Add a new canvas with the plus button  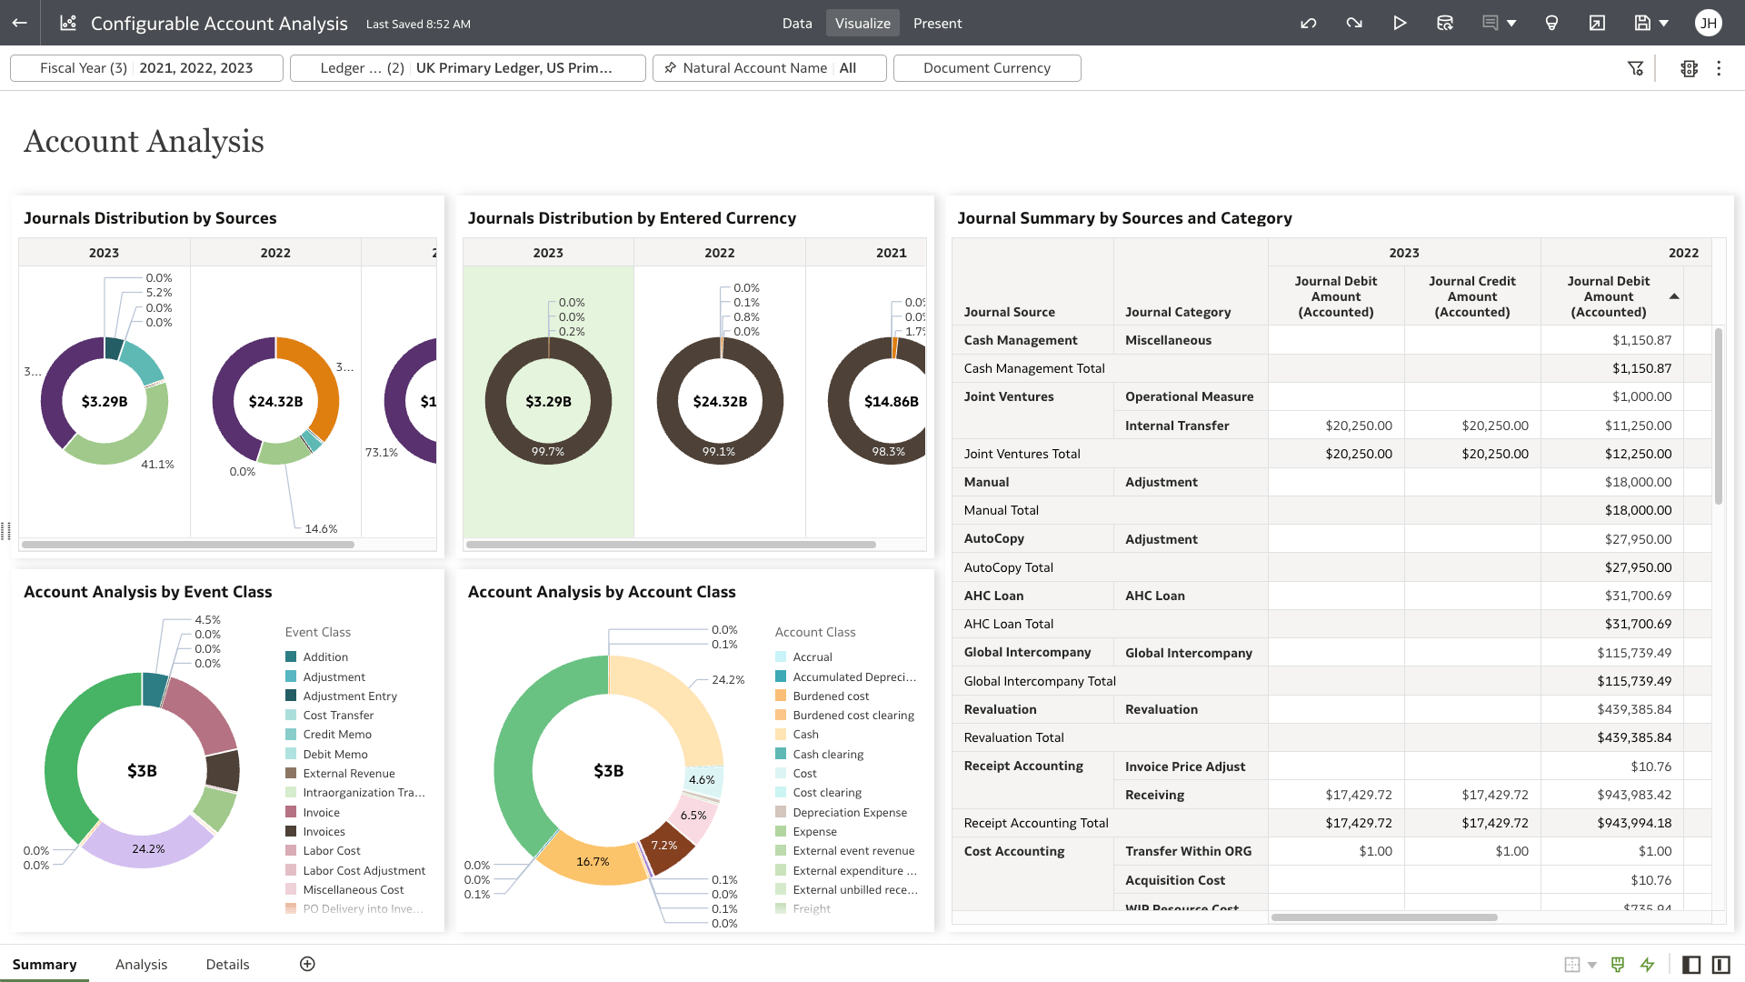pos(307,964)
